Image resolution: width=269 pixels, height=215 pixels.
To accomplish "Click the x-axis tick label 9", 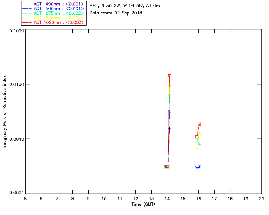I will [88, 199].
